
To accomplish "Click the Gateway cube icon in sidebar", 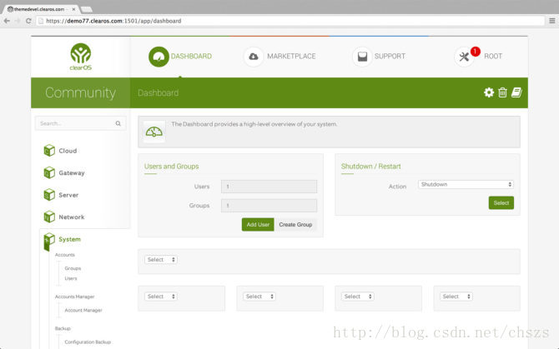I will point(49,172).
